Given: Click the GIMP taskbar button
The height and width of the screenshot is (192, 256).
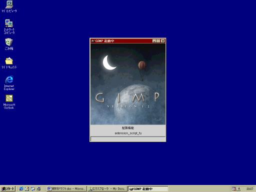Looking at the screenshot, I should (x=148, y=188).
